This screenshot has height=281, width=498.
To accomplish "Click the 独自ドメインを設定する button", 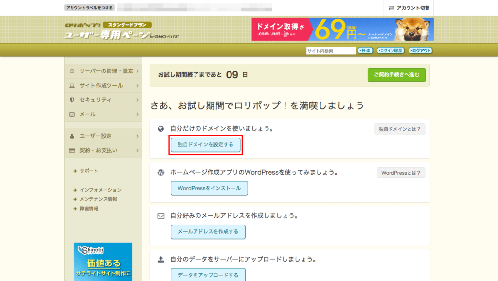I will [x=206, y=145].
